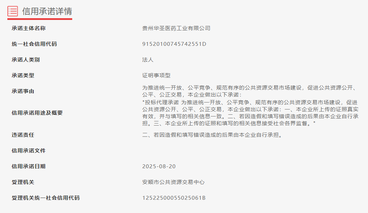This screenshot has width=368, height=213.
Task: Click the 承诺人类别 label
Action: click(x=26, y=60)
